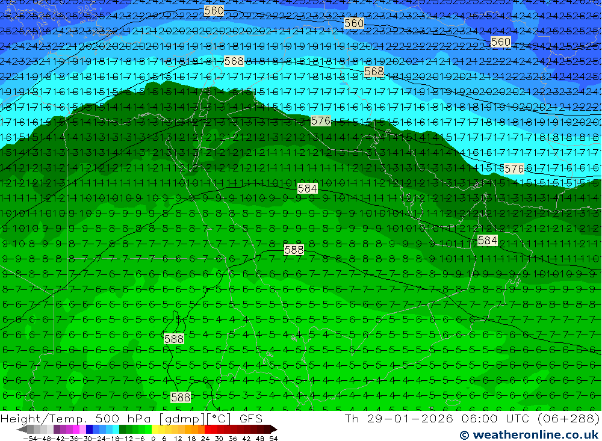Viewport: 602px width, 441px height.
Task: Click the 'GFS' model name in title
Action: click(251, 419)
